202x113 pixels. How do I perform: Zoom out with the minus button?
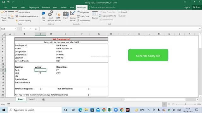click(177, 104)
